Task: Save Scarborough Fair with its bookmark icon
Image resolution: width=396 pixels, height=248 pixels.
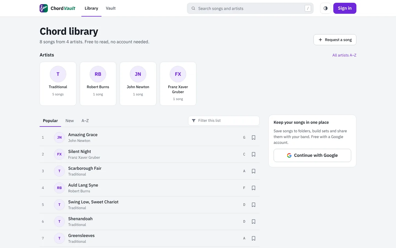Action: 254,171
